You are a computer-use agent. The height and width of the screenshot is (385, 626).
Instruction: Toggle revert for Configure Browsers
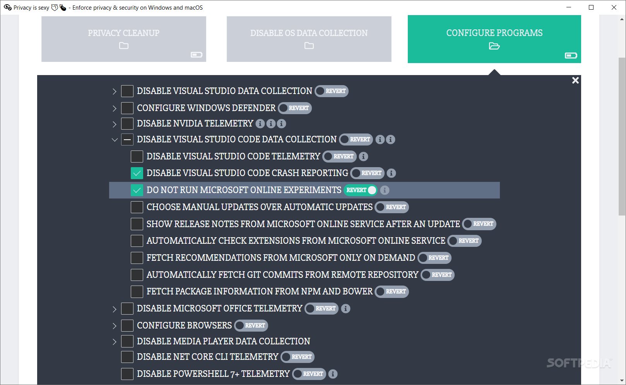(x=251, y=326)
